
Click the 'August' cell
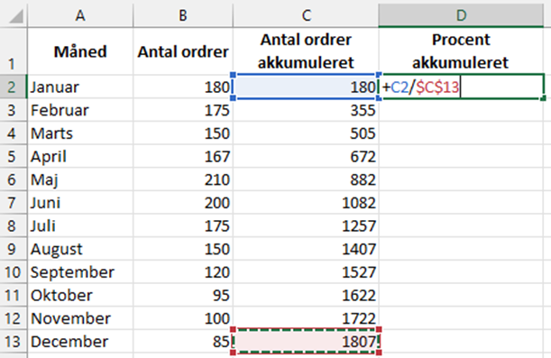tap(80, 249)
